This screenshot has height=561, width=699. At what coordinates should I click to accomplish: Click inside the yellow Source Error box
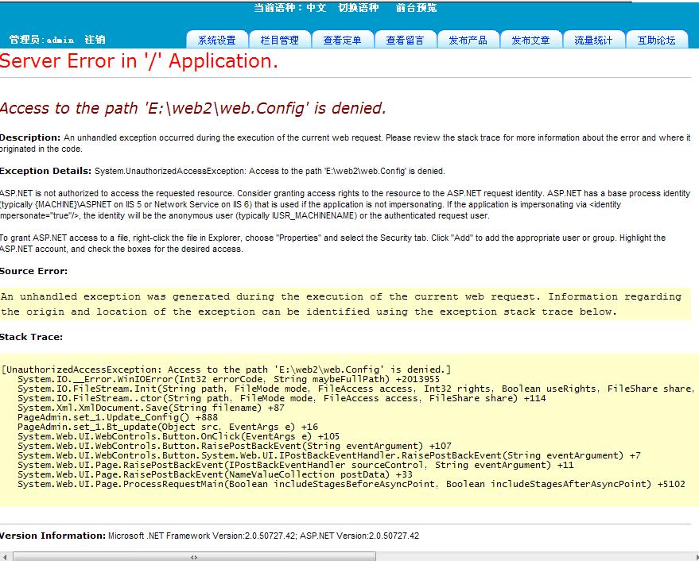(342, 304)
